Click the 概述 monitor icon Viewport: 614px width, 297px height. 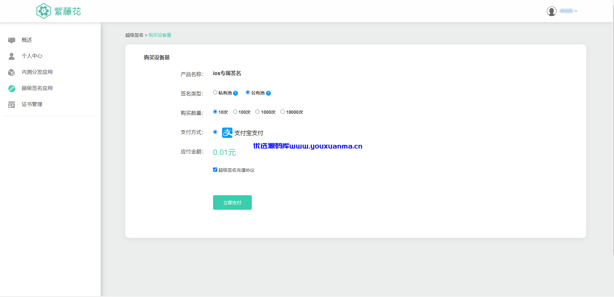[x=12, y=40]
